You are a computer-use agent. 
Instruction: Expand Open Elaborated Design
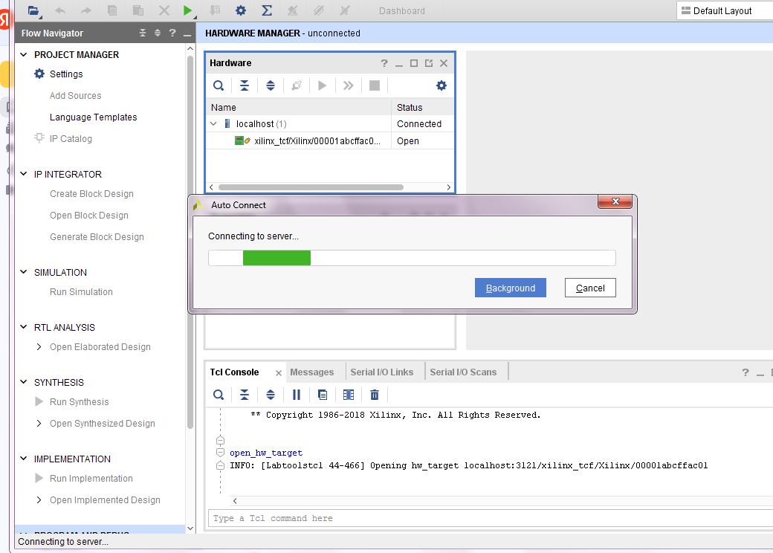[x=39, y=347]
